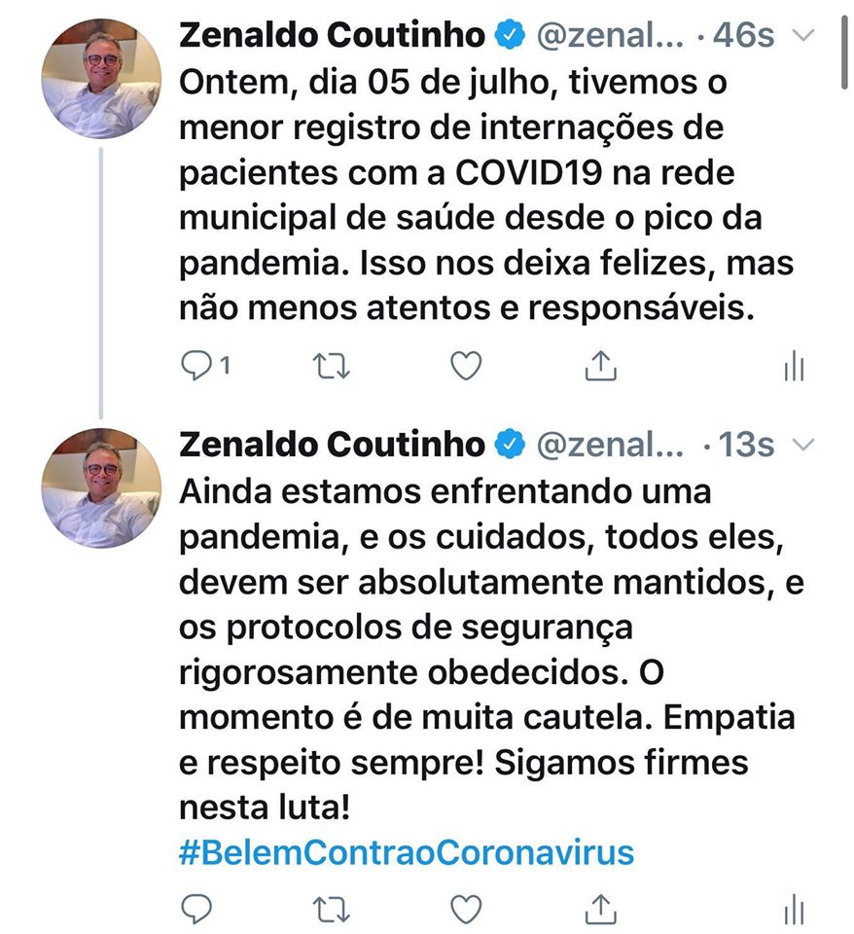Reply to the second tweet about cautela

click(x=198, y=909)
